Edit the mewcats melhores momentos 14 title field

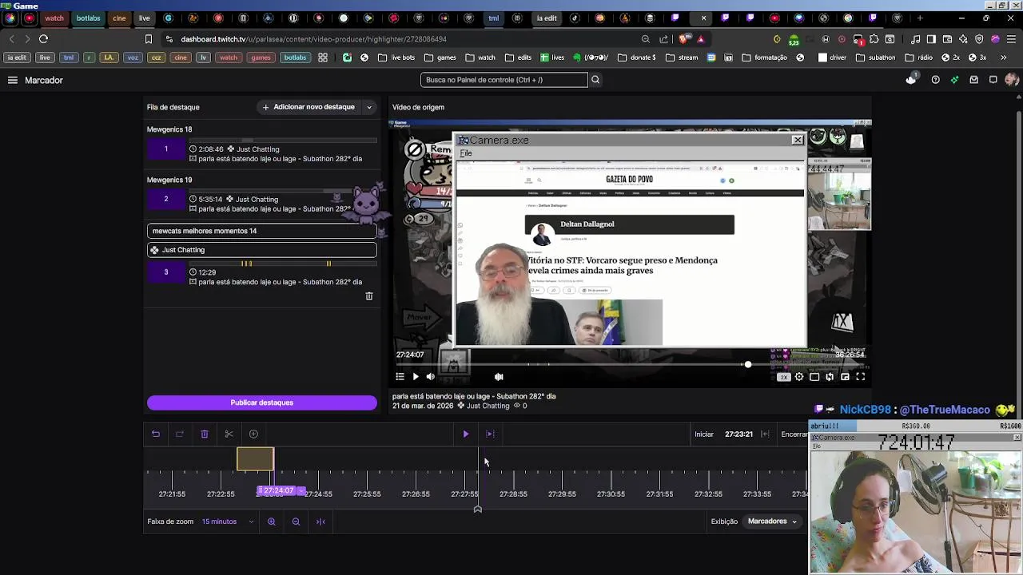tap(262, 231)
